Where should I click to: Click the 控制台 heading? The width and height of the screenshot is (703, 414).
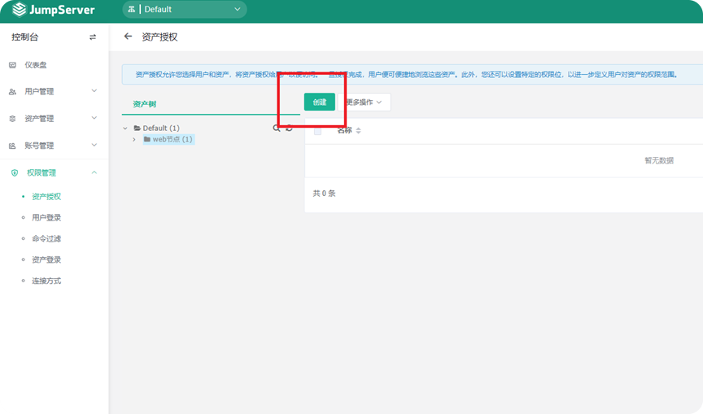pos(25,37)
